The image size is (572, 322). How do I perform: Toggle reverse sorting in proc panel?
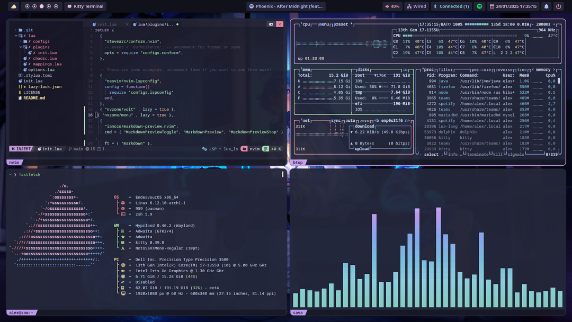point(504,70)
